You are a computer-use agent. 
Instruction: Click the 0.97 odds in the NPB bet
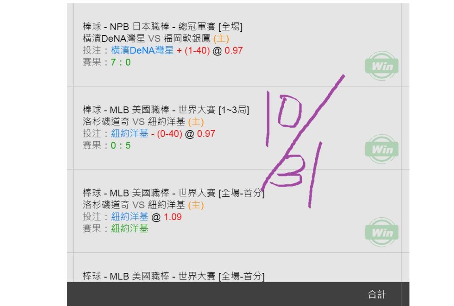click(234, 50)
